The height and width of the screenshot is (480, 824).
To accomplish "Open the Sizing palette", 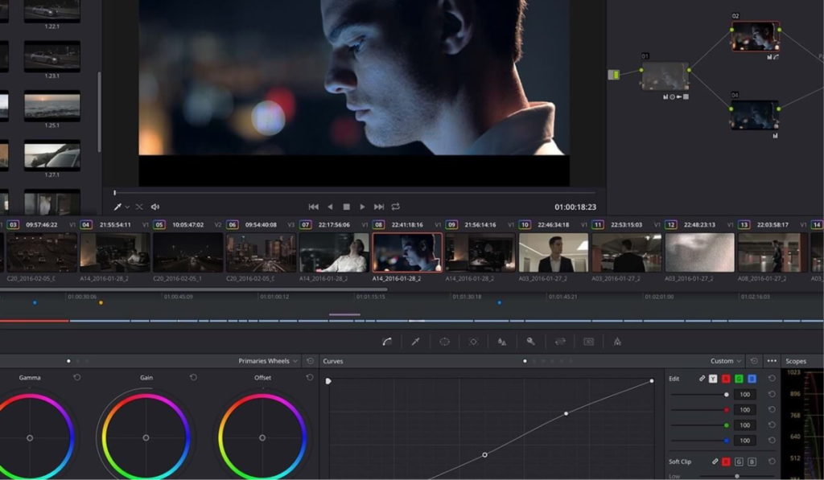I will [x=560, y=342].
